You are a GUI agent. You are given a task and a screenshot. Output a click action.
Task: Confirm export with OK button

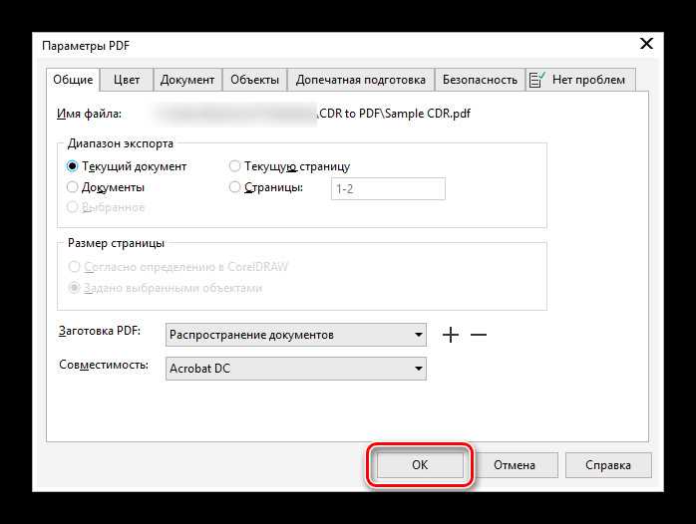[420, 465]
